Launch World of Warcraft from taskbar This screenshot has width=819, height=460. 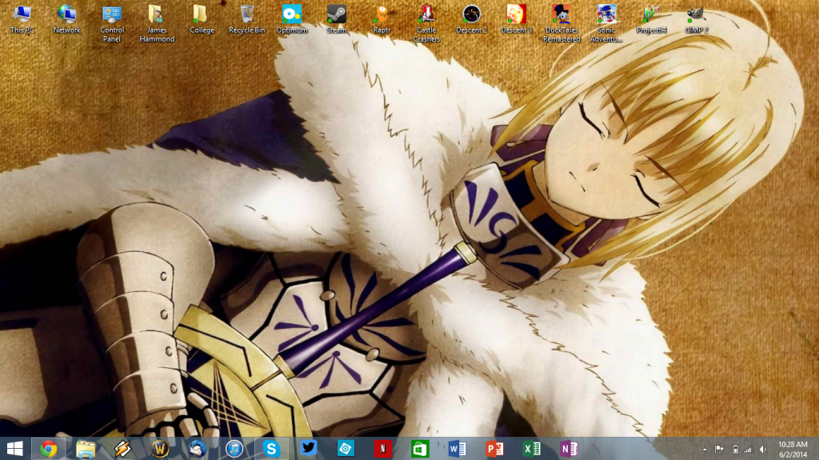[160, 449]
